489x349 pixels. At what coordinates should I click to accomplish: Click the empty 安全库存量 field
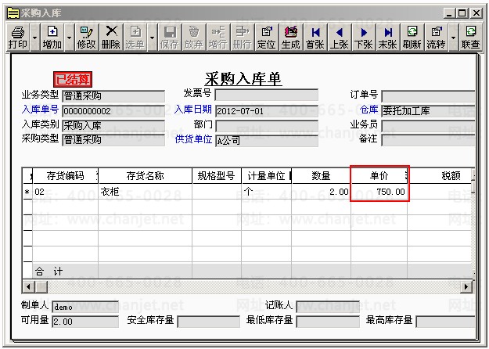click(x=209, y=322)
